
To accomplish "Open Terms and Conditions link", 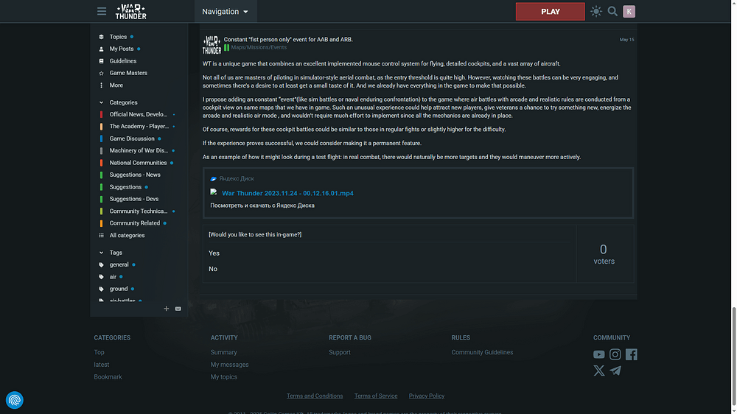I will coord(315,396).
